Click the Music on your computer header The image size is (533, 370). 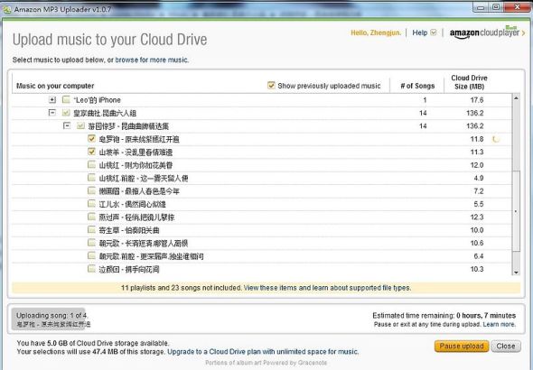pyautogui.click(x=55, y=86)
